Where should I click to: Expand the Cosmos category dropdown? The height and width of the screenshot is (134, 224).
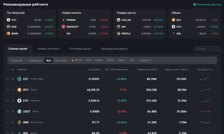pos(145,60)
